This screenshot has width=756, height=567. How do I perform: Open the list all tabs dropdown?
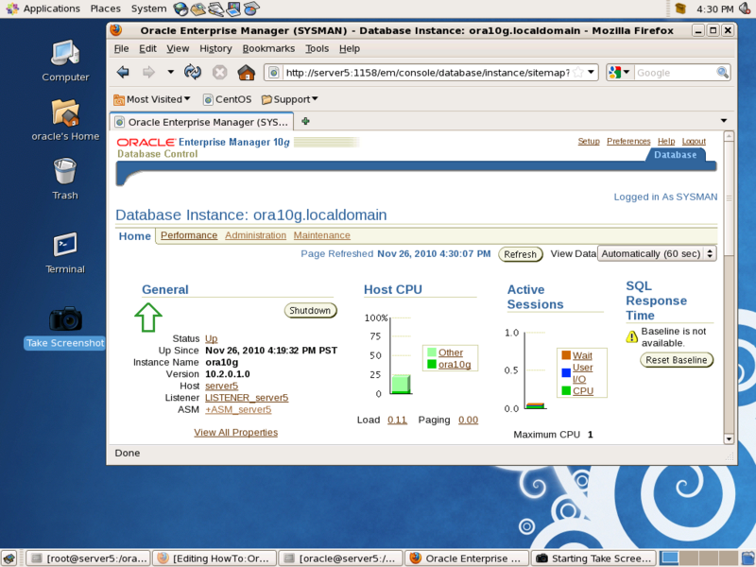coord(724,121)
